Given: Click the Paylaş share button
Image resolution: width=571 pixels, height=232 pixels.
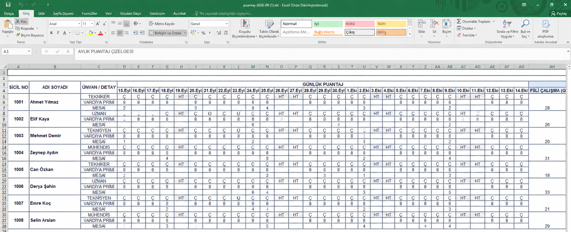Looking at the screenshot, I should (x=559, y=13).
